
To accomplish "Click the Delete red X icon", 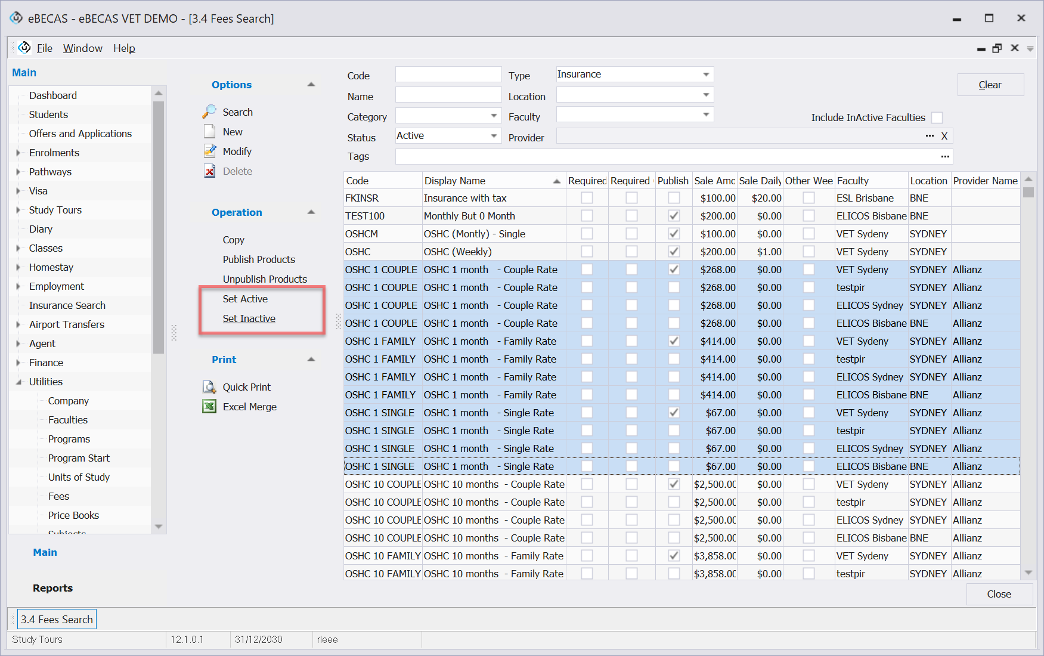I will pos(209,171).
